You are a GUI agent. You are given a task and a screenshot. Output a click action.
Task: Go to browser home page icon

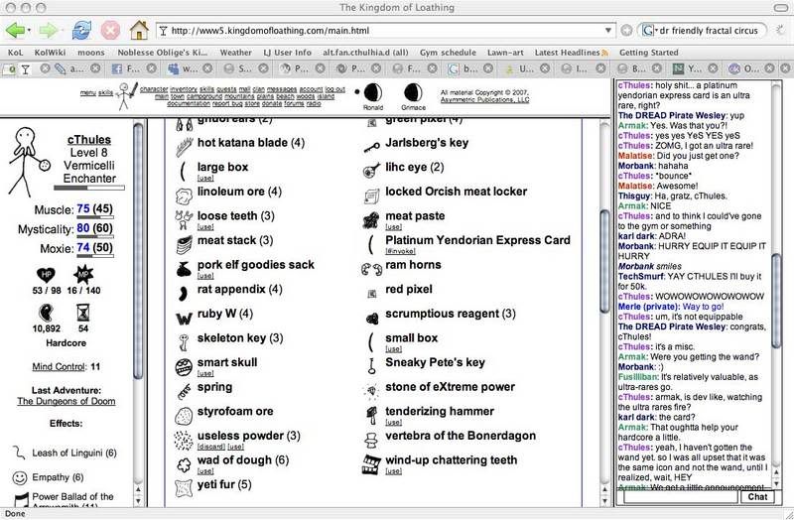pyautogui.click(x=139, y=31)
